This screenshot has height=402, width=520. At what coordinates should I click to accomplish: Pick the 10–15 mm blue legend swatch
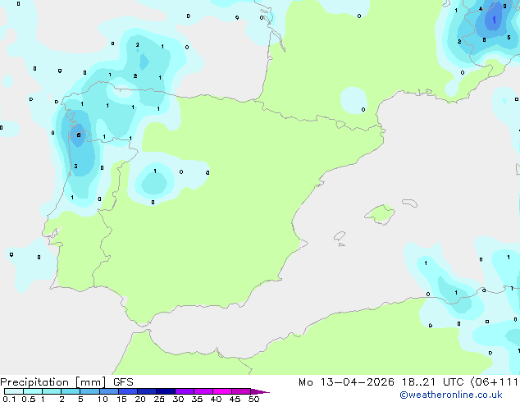click(x=109, y=391)
